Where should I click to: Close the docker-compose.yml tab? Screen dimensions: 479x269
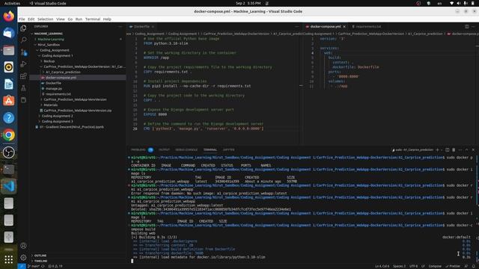[344, 27]
